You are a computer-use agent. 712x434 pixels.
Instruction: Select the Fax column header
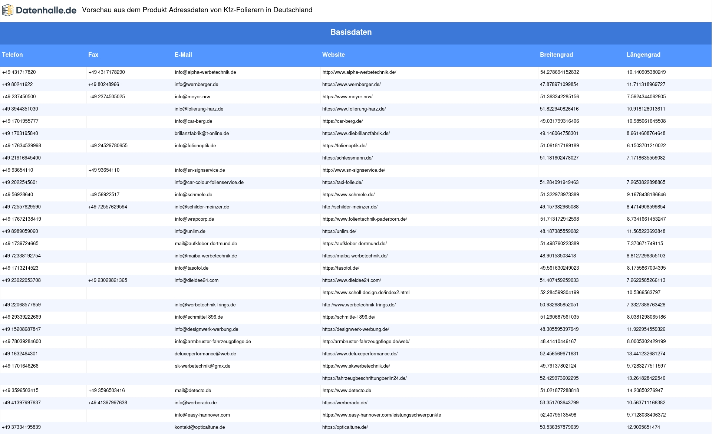coord(93,55)
